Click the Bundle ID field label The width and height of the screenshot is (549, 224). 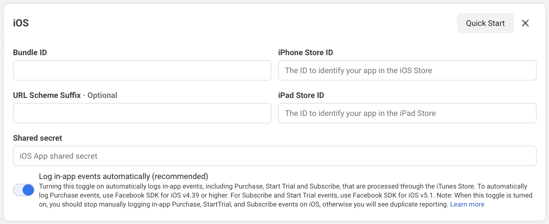(30, 53)
